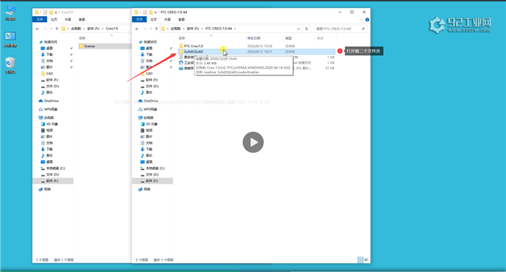This screenshot has width=506, height=272.
Task: Open 文件 tab in Creo7.0 window
Action: pyautogui.click(x=40, y=20)
